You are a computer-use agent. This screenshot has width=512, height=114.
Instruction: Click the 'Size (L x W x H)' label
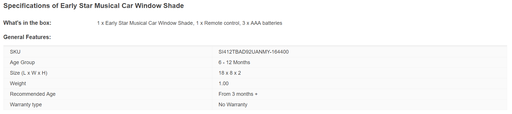(29, 73)
